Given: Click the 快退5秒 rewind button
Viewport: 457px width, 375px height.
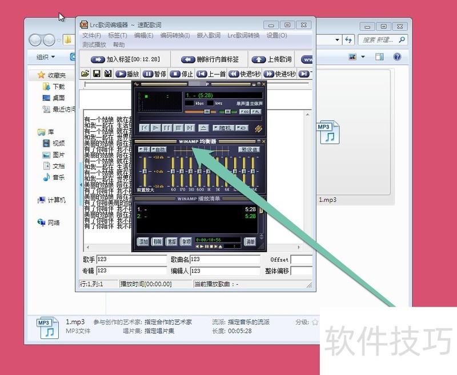Looking at the screenshot, I should [244, 74].
